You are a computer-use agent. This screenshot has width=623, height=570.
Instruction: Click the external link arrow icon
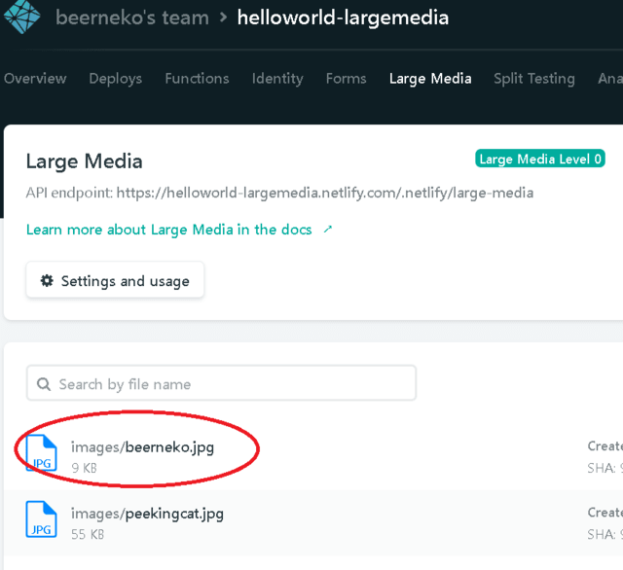coord(328,231)
